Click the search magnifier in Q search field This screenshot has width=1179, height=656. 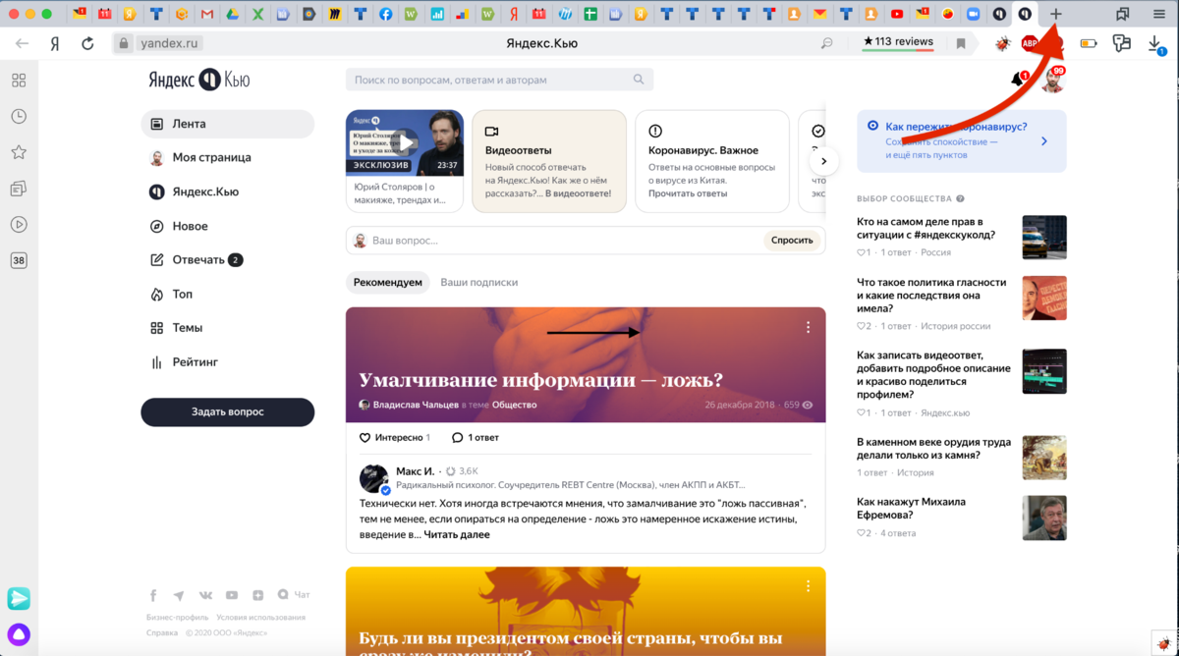point(639,80)
